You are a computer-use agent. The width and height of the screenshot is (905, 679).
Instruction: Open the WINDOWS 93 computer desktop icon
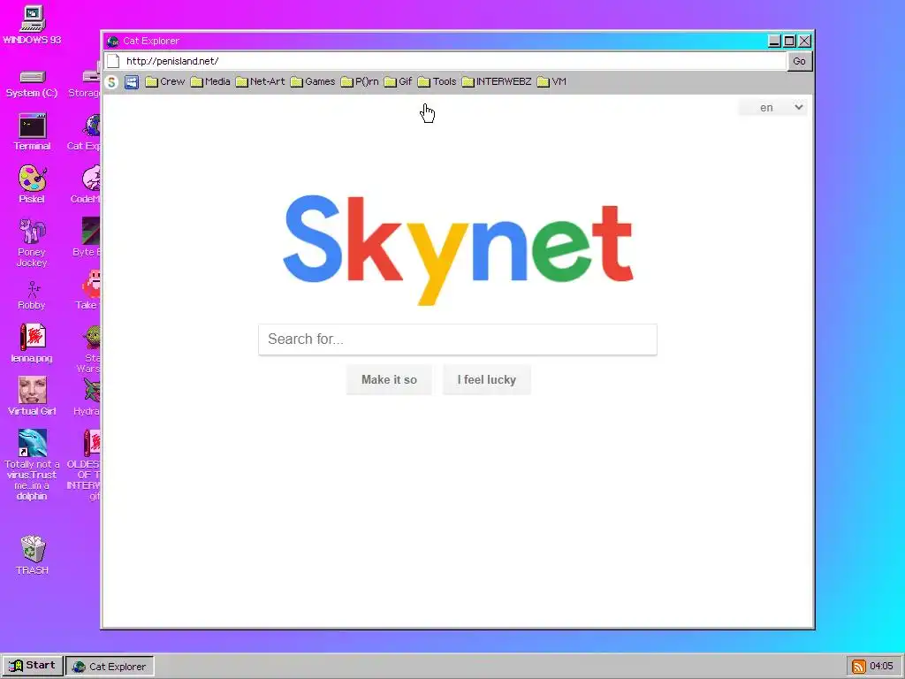(x=33, y=26)
